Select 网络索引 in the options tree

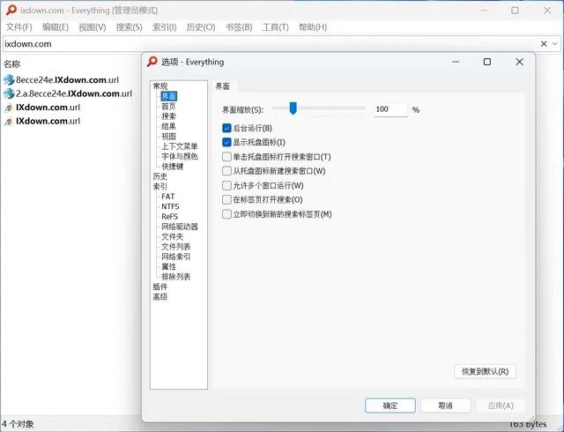click(176, 257)
